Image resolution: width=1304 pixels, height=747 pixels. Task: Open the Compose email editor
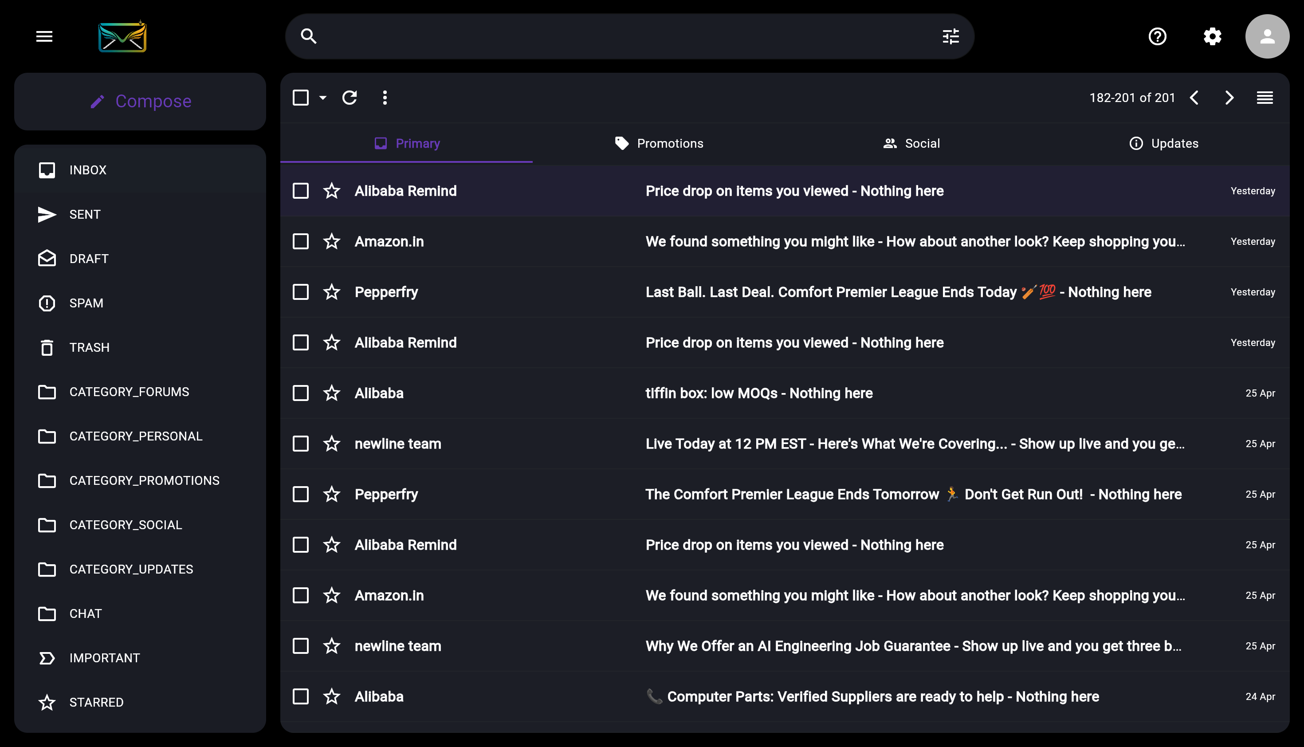click(140, 101)
